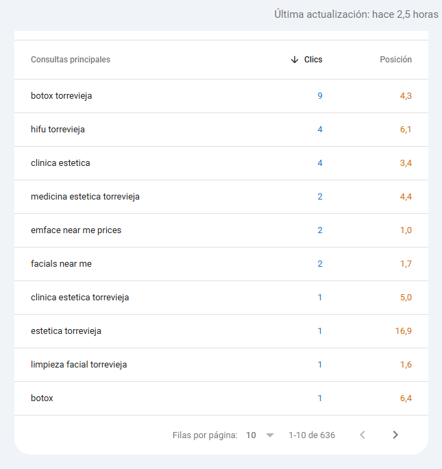
Task: Click clicks value 4 for hifu torrevieja
Action: point(320,130)
